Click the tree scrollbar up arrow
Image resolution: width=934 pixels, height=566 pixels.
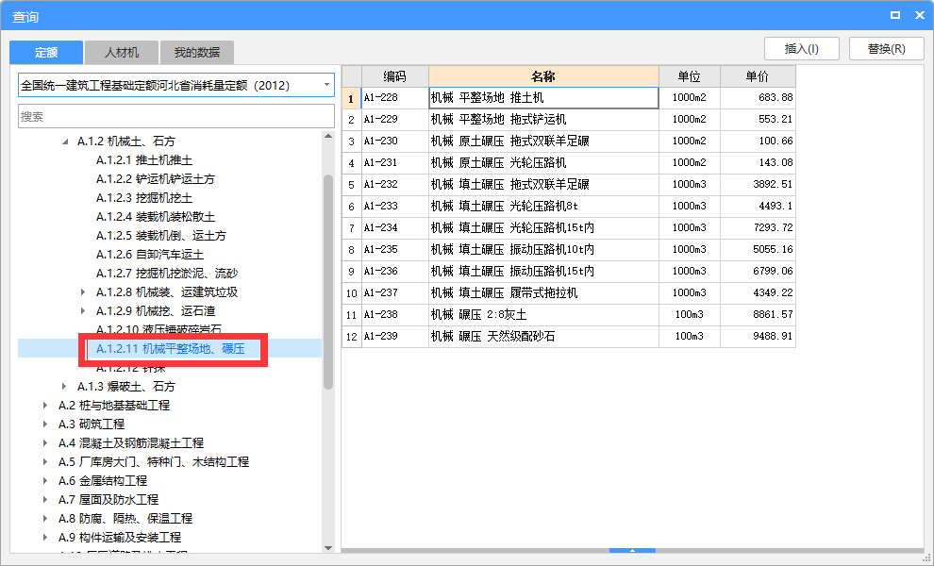tap(328, 137)
